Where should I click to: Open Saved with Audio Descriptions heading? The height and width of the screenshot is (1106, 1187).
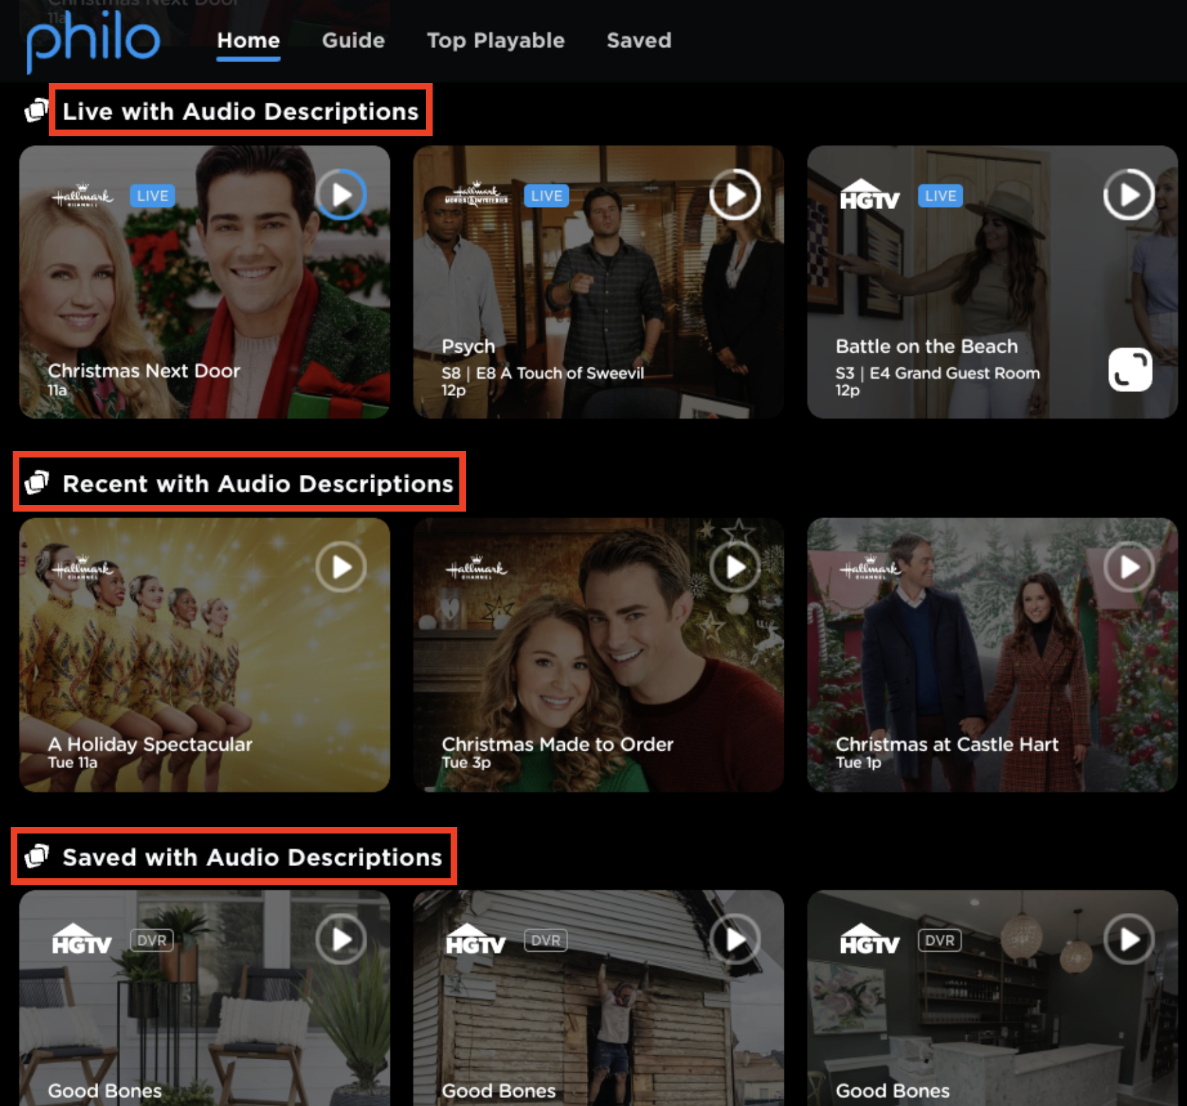252,857
